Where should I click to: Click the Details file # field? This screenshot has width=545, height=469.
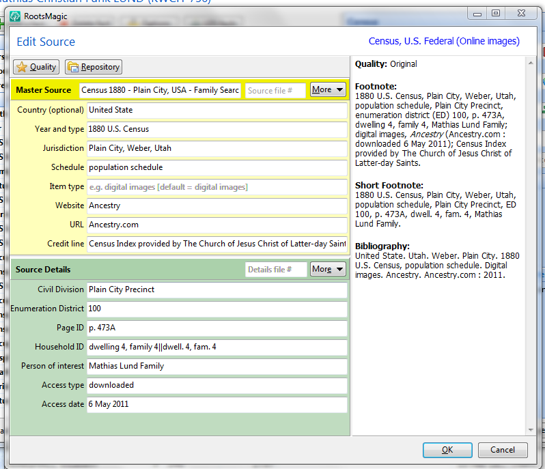[x=276, y=270]
